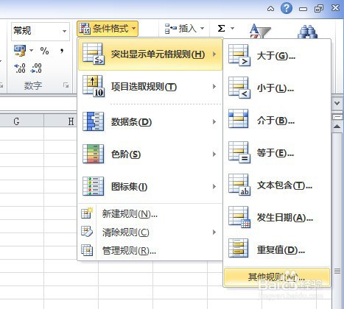This screenshot has height=309, width=344.
Task: Click the accounting number format icon
Action: click(20, 51)
